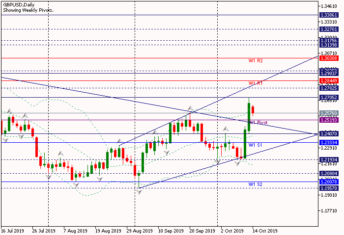Click the W1 Pivot line label

(x=258, y=123)
